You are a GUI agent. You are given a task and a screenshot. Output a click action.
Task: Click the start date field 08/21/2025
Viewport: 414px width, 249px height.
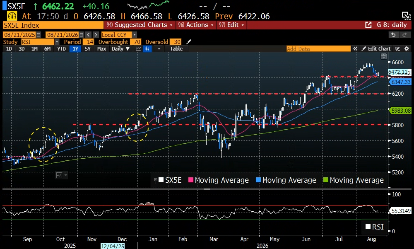point(20,35)
